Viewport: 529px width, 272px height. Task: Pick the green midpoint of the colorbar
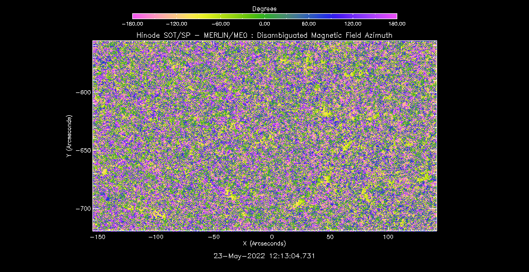point(264,16)
